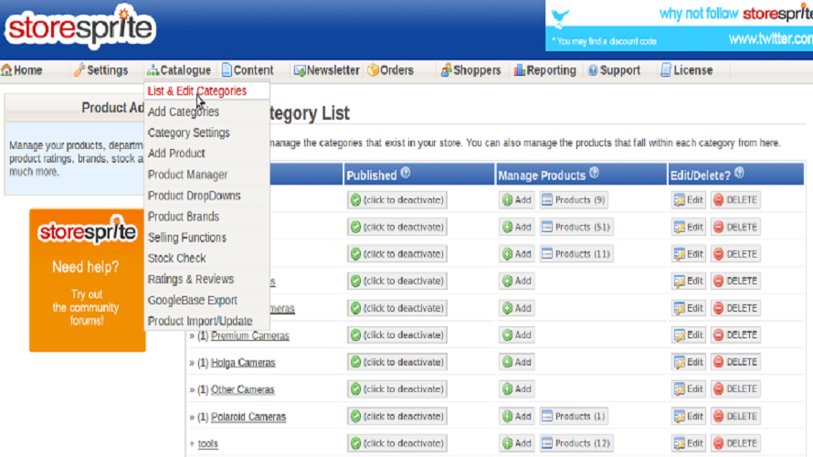
Task: Add a product to Premium Cameras
Action: [x=517, y=335]
